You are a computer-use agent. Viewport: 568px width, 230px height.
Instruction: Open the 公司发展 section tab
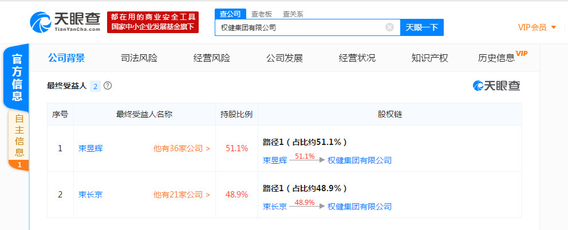(285, 58)
